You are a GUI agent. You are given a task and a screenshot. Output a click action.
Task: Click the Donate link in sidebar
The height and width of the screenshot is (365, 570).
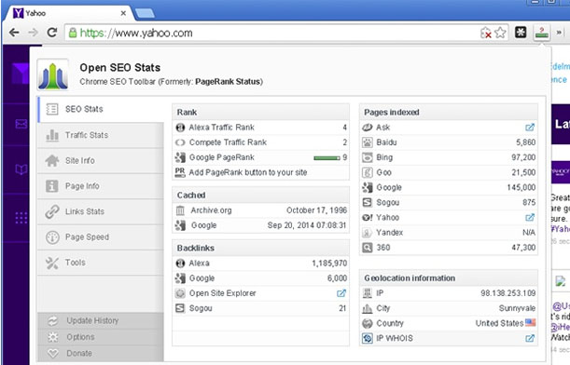[79, 353]
